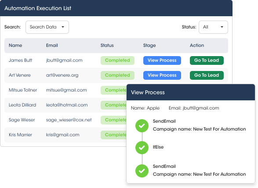Click Completed badge in Art Venere row
Viewport: 258px width, 188px height.
(x=117, y=75)
